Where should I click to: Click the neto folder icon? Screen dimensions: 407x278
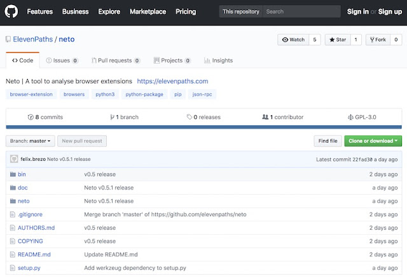[x=13, y=201]
